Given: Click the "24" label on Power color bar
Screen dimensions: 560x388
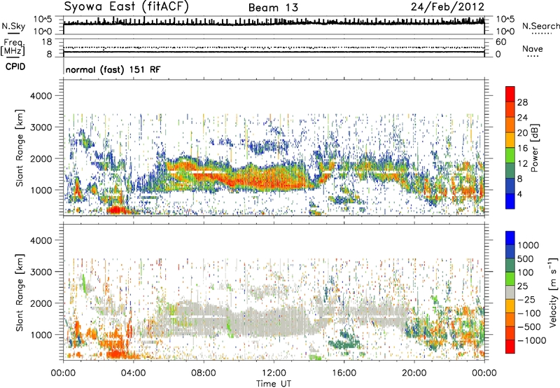Looking at the screenshot, I should (x=522, y=118).
